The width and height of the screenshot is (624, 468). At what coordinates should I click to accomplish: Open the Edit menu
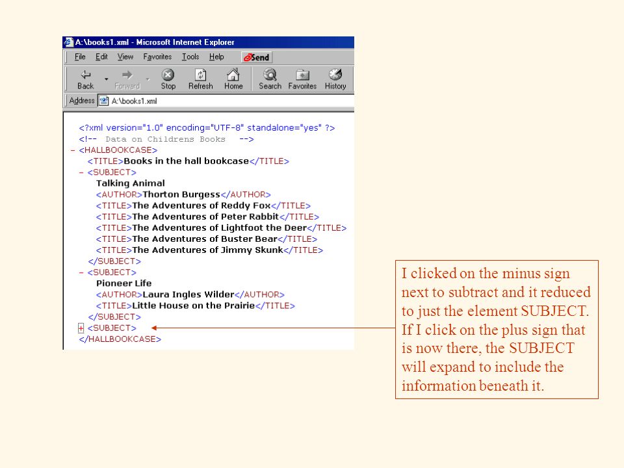(101, 57)
